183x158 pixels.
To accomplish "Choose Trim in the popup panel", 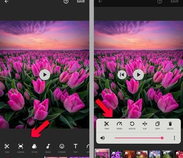I will click(x=106, y=126).
